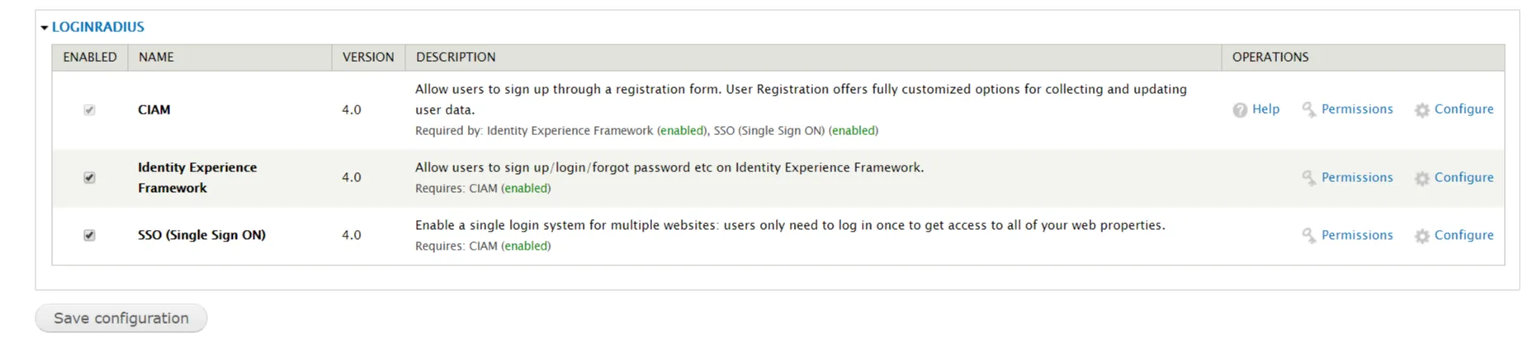
Task: Collapse the LOGINRADIUS section triangle
Action: pos(45,28)
